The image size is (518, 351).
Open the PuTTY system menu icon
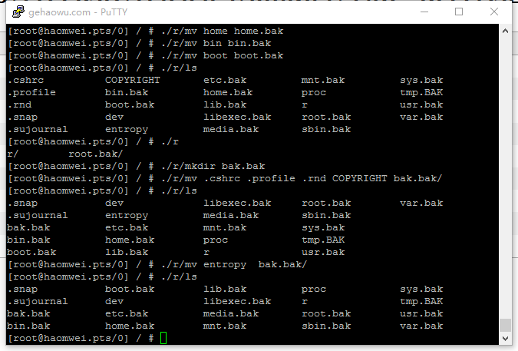pyautogui.click(x=18, y=12)
